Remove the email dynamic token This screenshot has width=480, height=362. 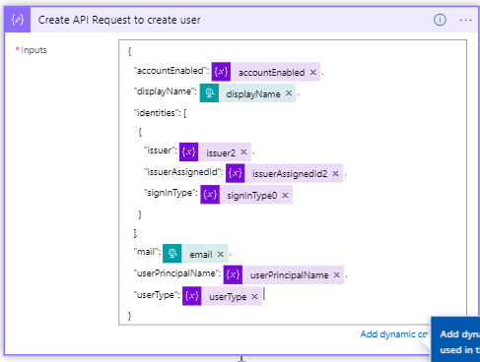pyautogui.click(x=221, y=254)
